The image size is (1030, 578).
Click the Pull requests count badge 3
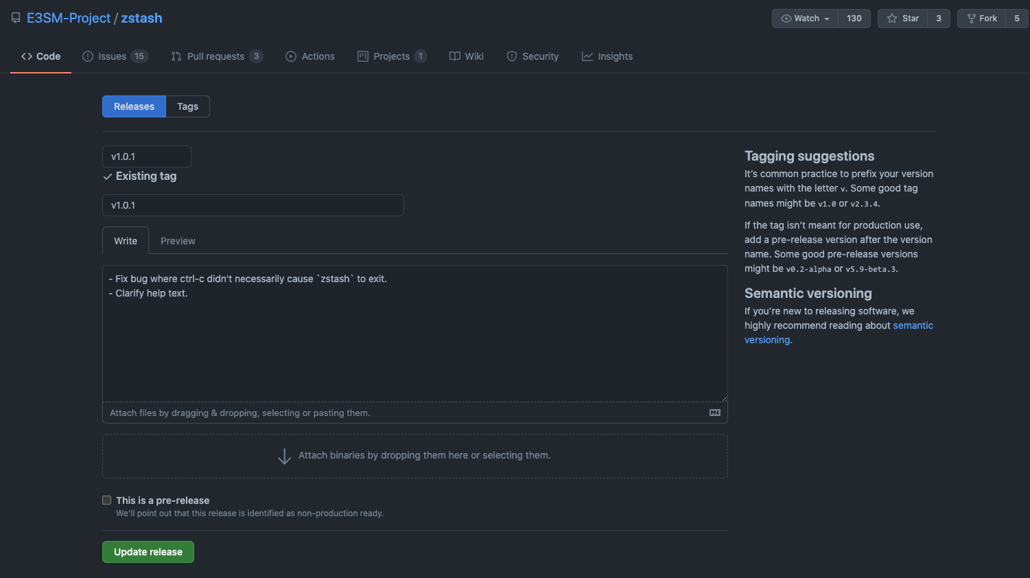click(x=256, y=56)
